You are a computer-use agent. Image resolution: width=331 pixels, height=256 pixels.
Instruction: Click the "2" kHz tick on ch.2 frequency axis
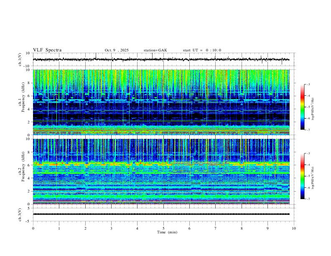(x=29, y=191)
